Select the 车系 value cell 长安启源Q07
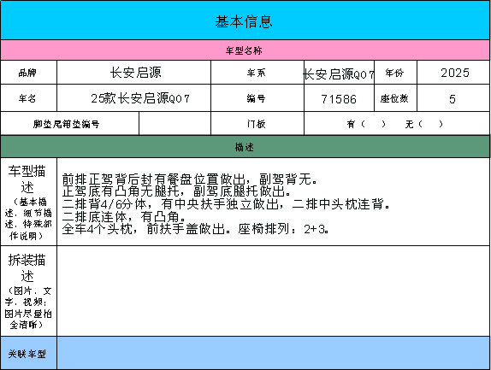Image resolution: width=491 pixels, height=370 pixels. 339,73
